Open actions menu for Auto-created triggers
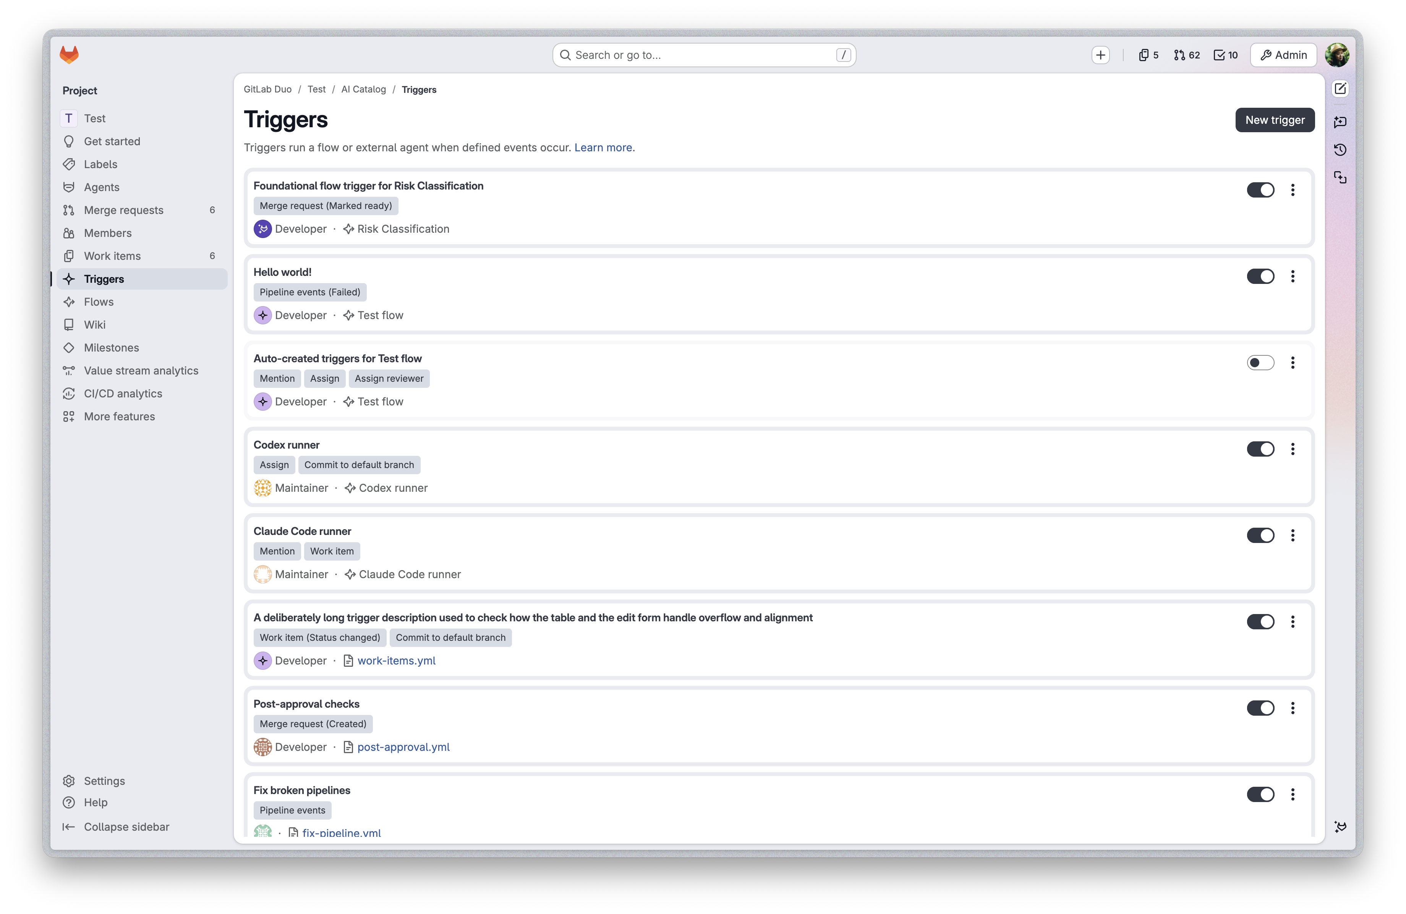1406x914 pixels. coord(1293,362)
